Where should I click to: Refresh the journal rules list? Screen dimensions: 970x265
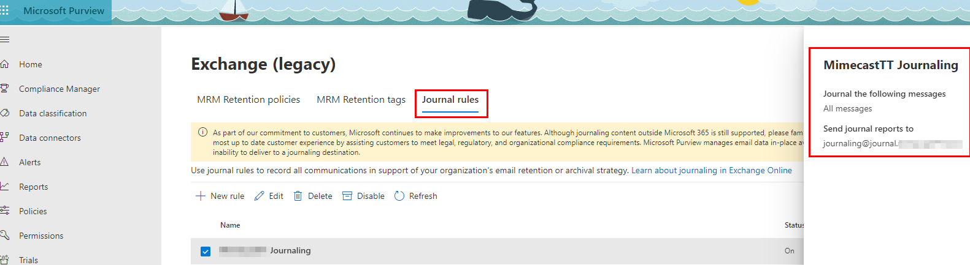416,196
